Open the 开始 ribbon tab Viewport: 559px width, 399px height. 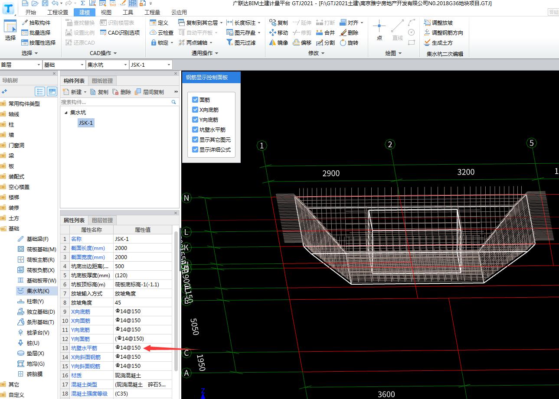point(31,13)
